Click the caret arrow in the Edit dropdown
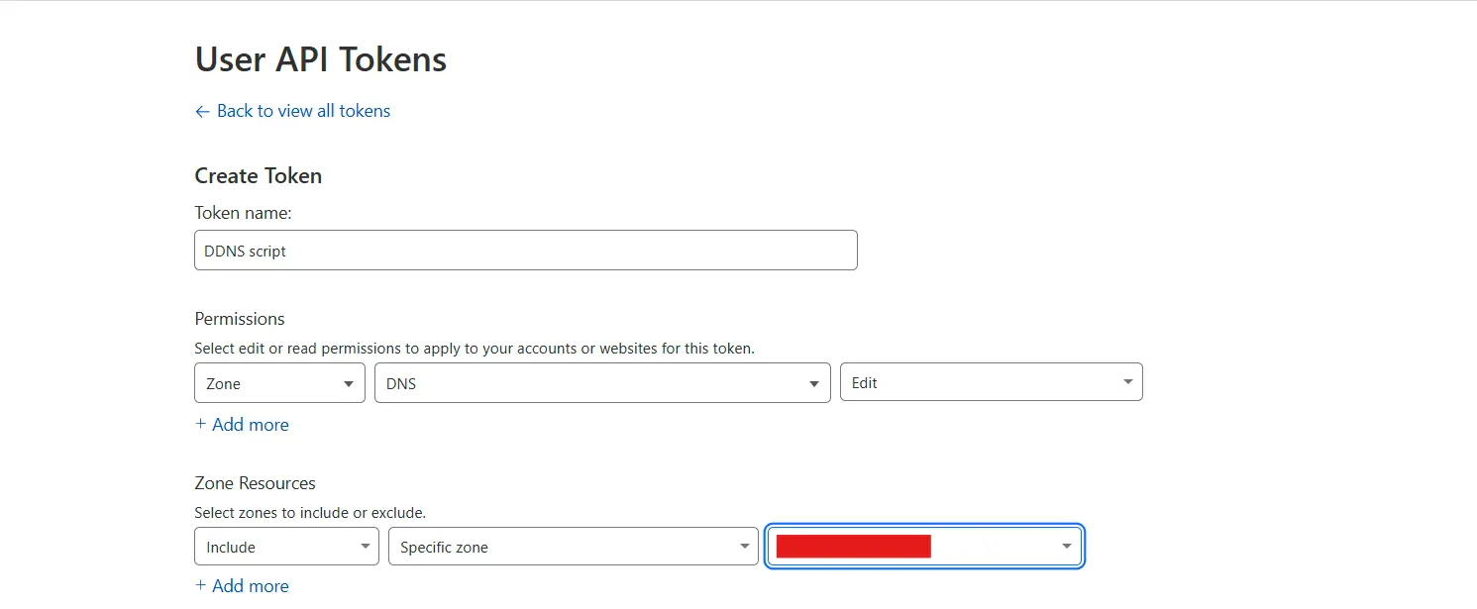 [1127, 382]
